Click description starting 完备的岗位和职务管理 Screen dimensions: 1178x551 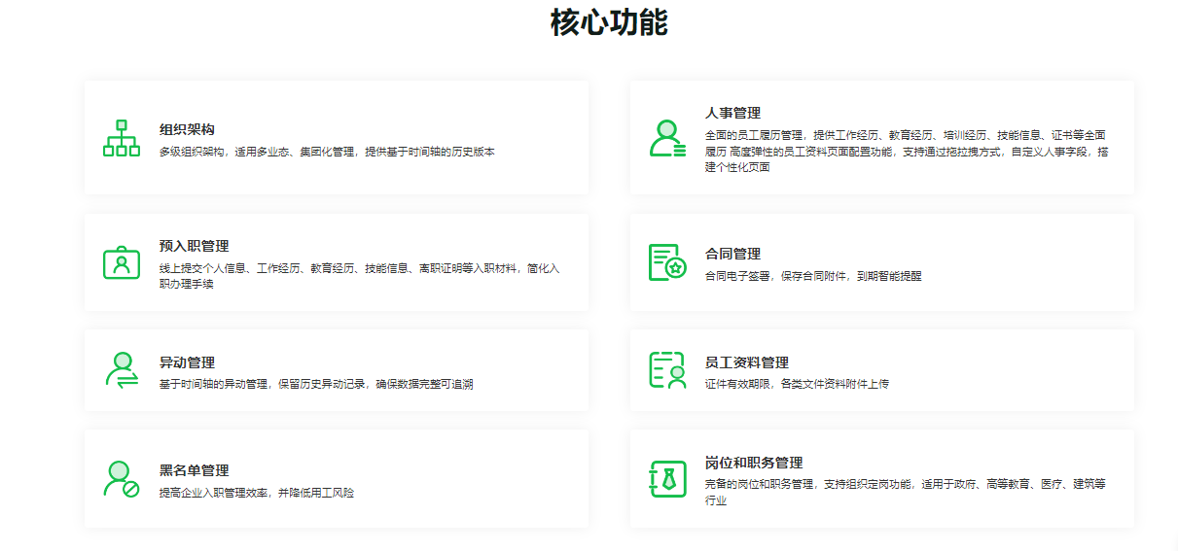click(x=906, y=492)
